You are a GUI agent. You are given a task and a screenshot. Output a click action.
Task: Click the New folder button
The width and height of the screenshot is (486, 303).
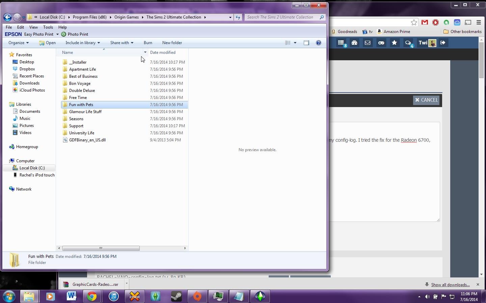pyautogui.click(x=172, y=43)
